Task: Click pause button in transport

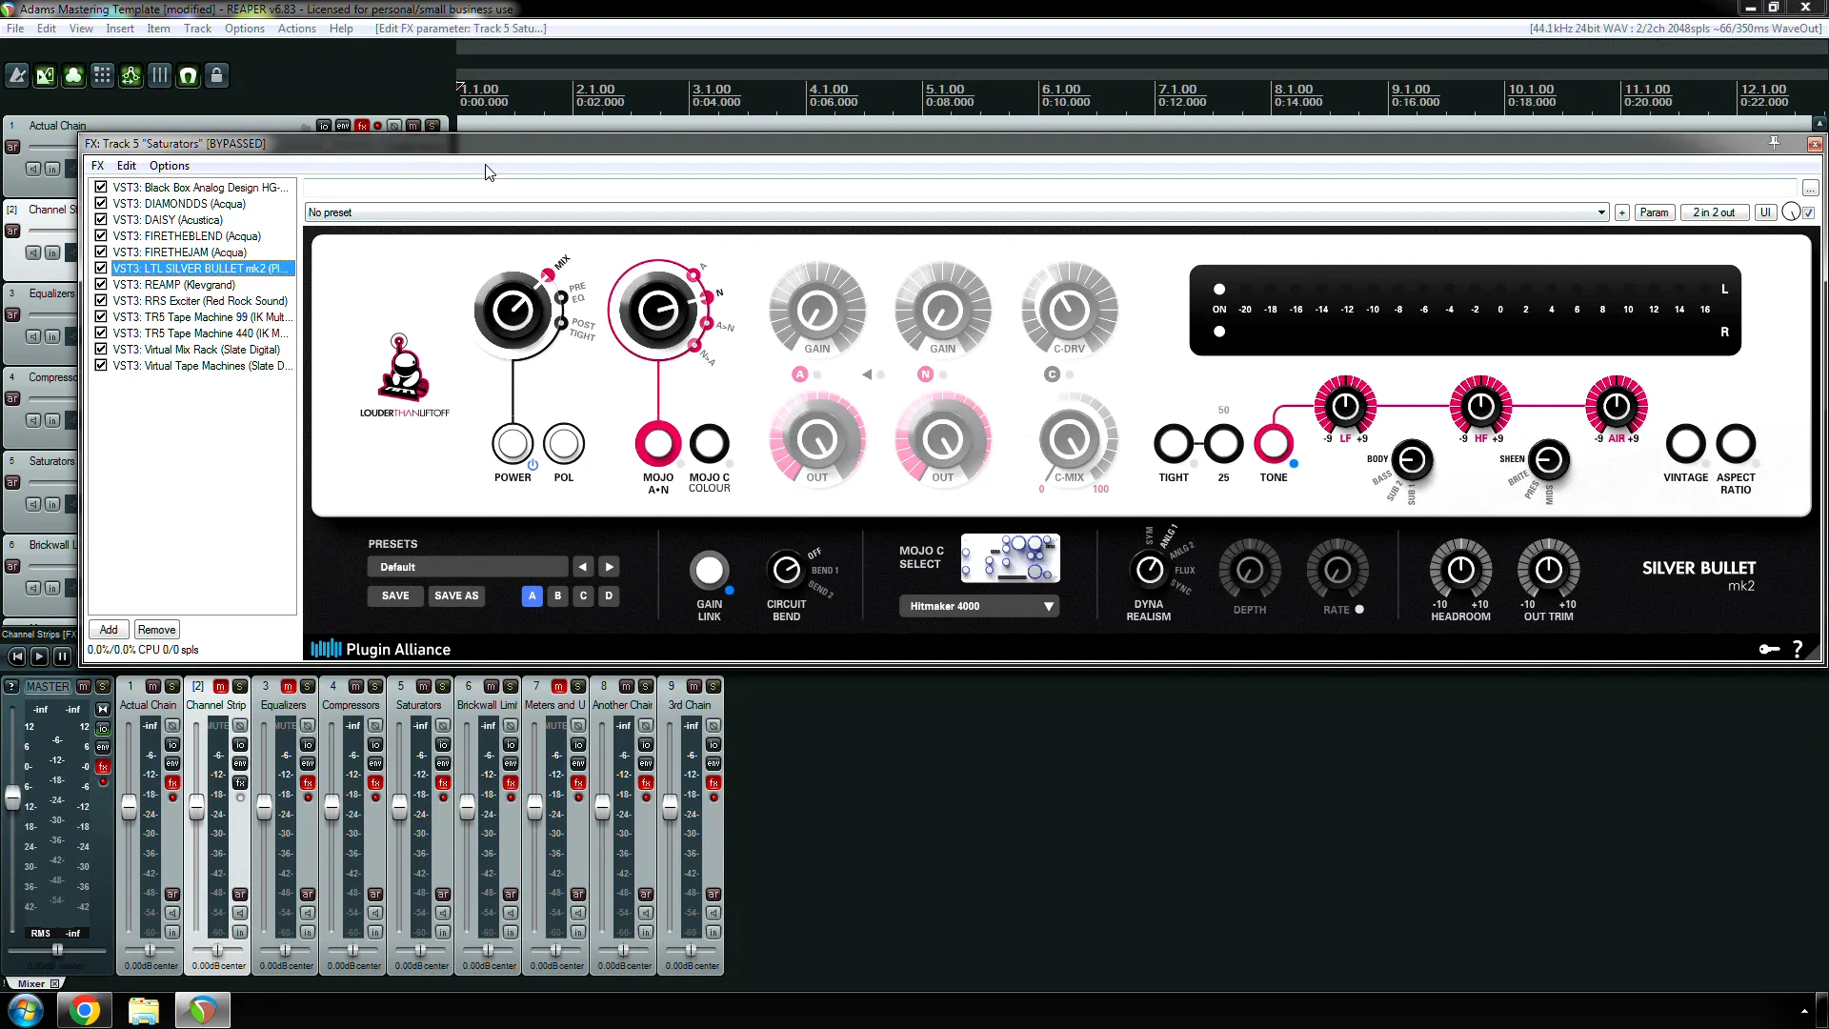Action: click(62, 656)
